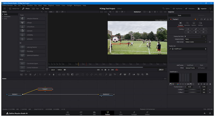Open the 100% viewer zoom dropdown
Image resolution: width=215 pixels, height=117 pixels.
point(51,12)
